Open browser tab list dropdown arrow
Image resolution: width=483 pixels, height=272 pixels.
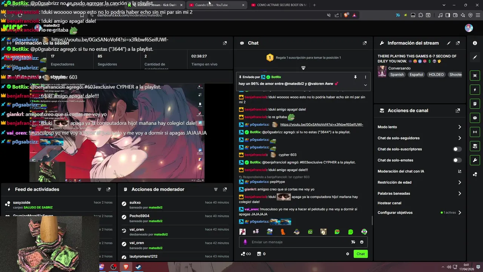pos(444,5)
